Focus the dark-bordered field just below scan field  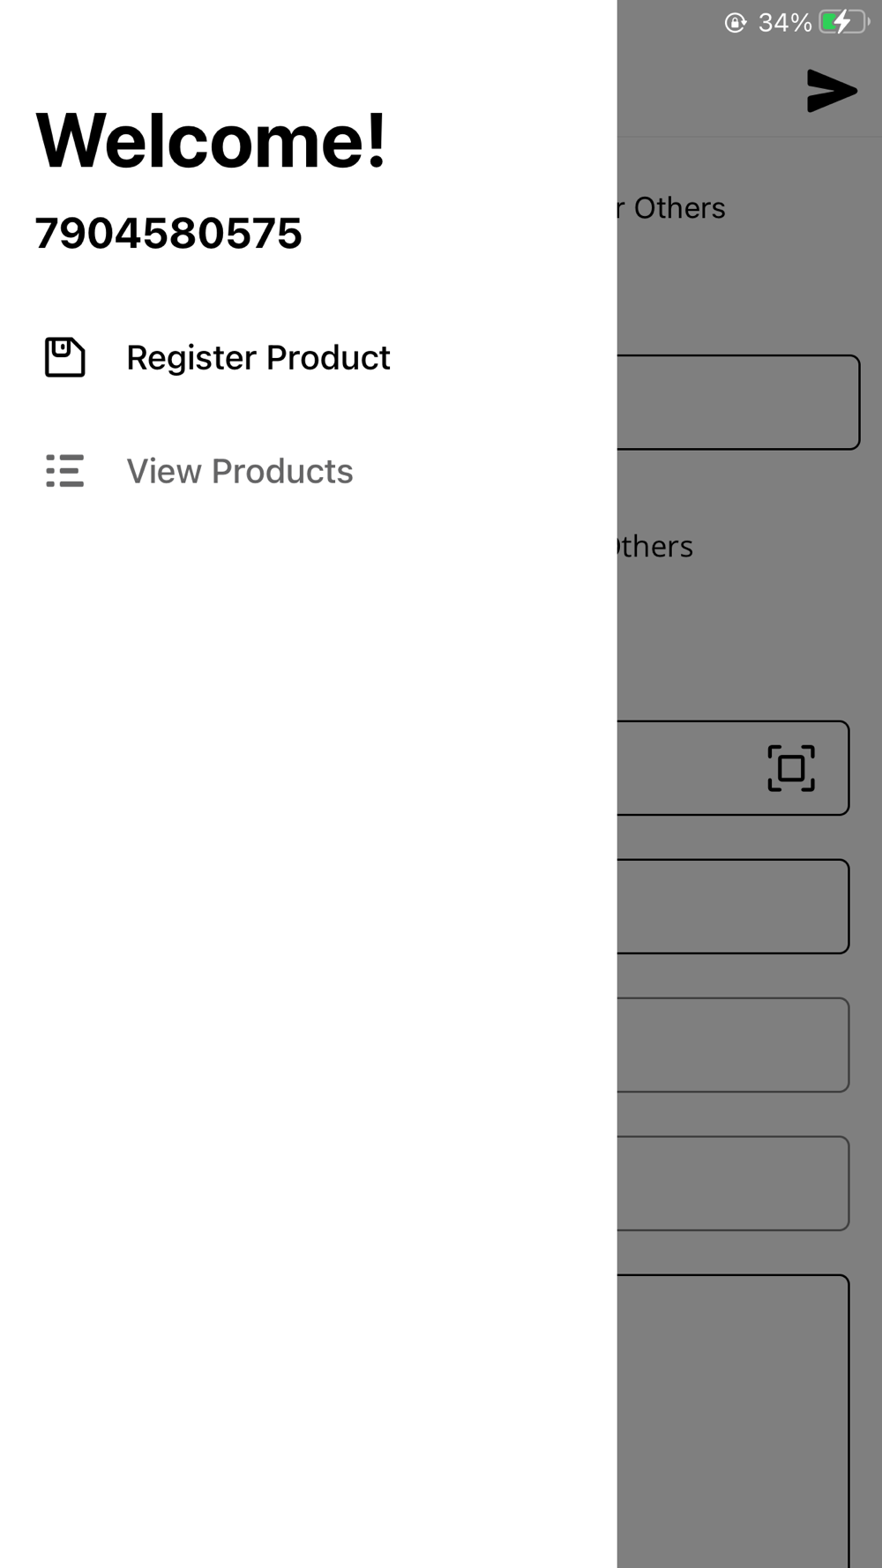click(x=732, y=907)
